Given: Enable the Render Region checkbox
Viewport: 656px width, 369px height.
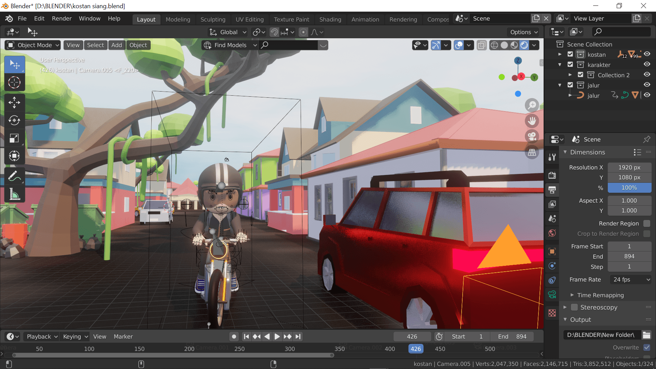Looking at the screenshot, I should point(646,223).
